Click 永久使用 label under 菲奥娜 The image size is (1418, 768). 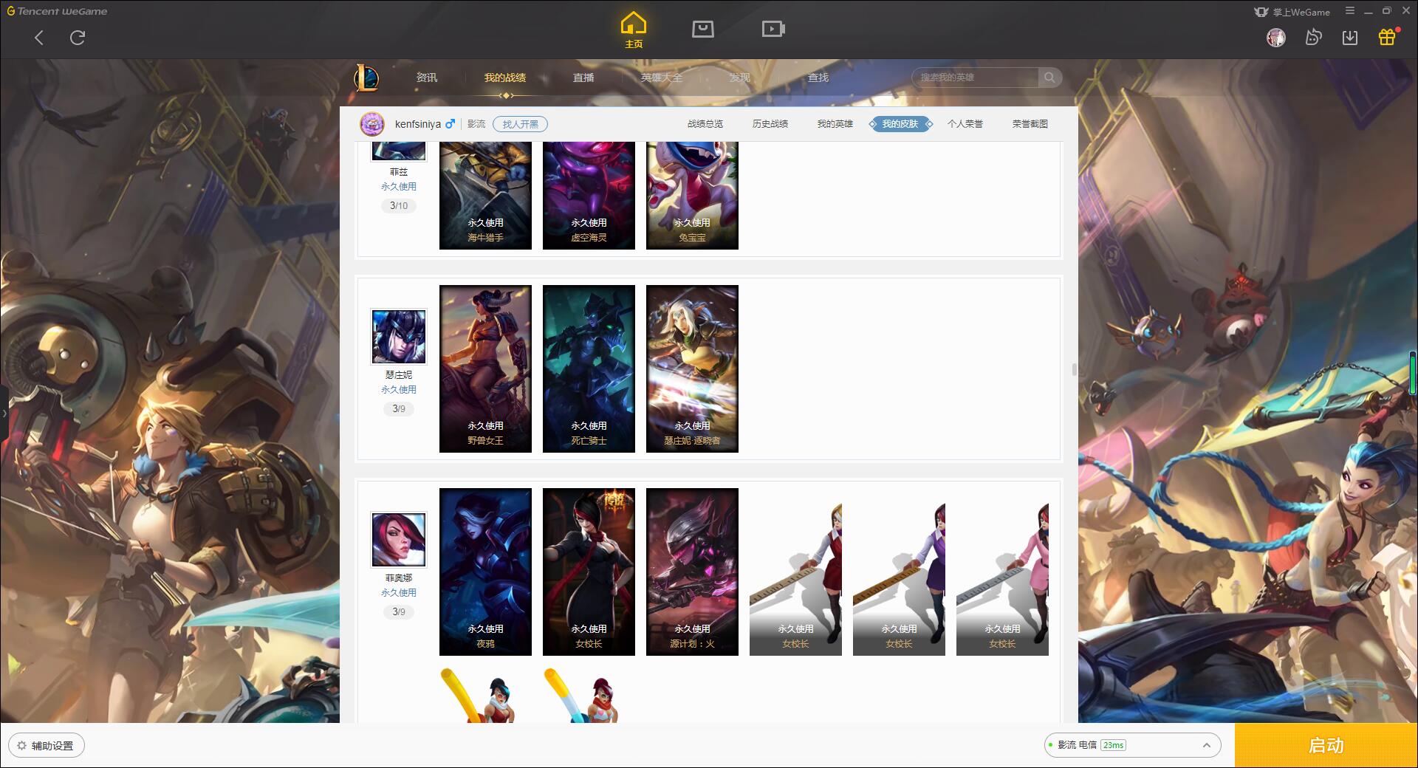tap(399, 592)
